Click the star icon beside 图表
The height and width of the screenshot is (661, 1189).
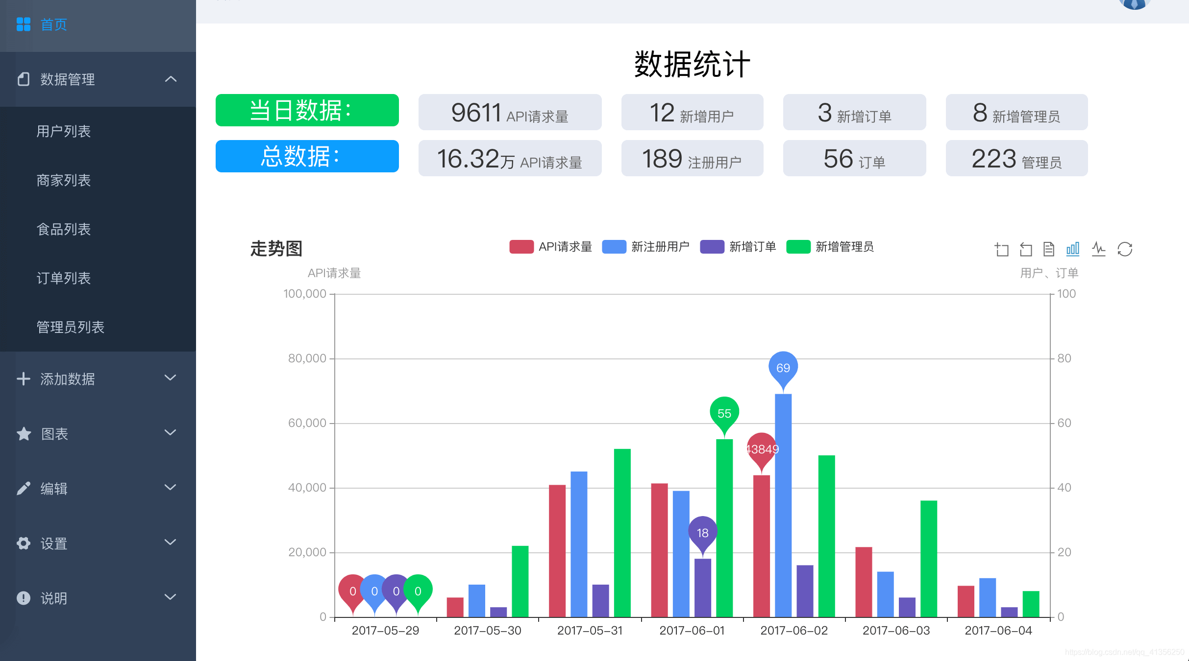24,434
